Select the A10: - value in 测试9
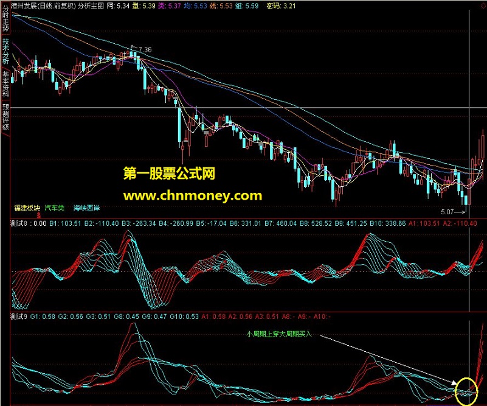This screenshot has height=406, width=487. 322,317
